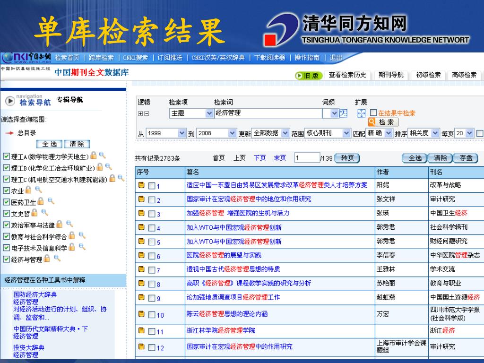Click the magnifier icon beside 农业
Screen dimensions: 484x363
tap(38, 190)
